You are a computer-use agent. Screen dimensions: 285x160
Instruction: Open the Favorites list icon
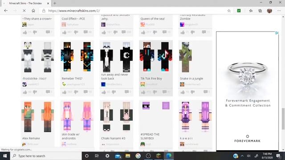pyautogui.click(x=251, y=11)
